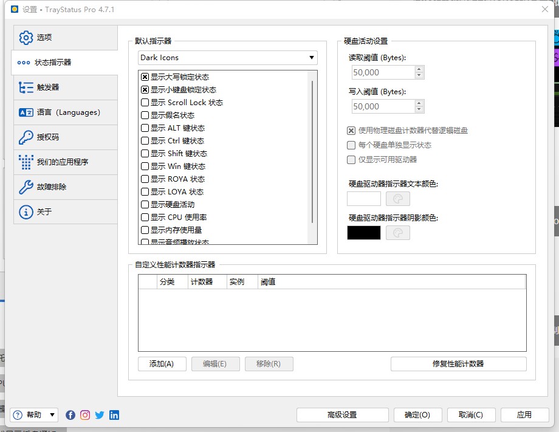Enable 显示 Scroll Lock 状态
Viewport: 559px width, 432px height.
[x=145, y=103]
